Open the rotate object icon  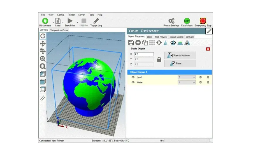[173, 43]
